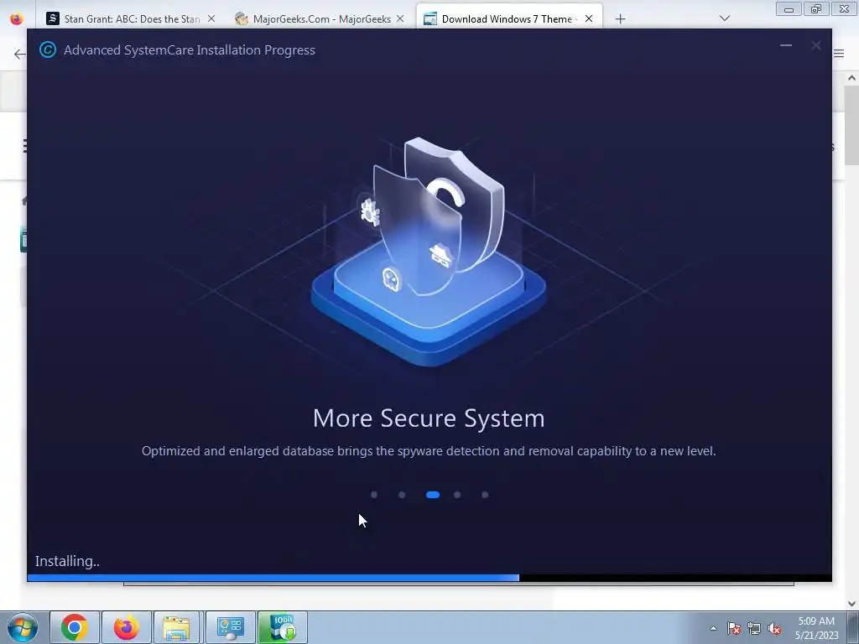Click the Firefox scrollbar up arrow
Image resolution: width=859 pixels, height=644 pixels.
coord(852,78)
